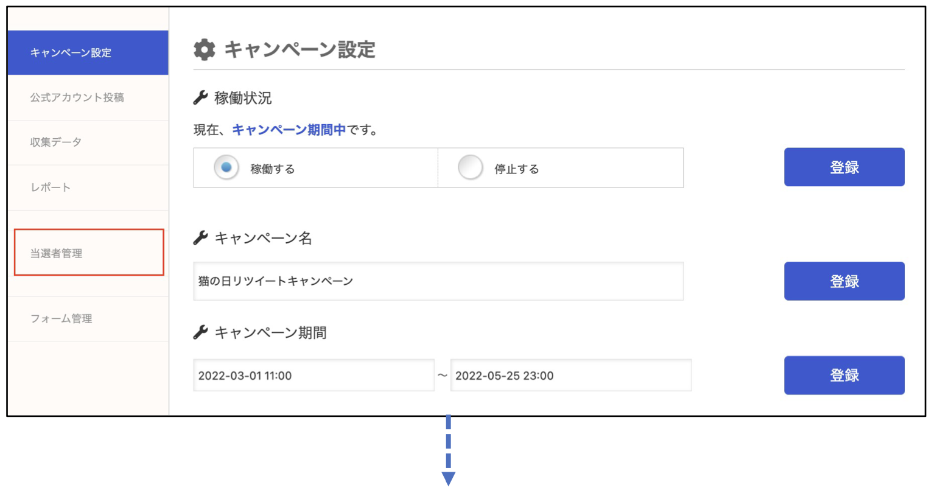Click 登録 button for 稼働状況
935x493 pixels.
(844, 167)
